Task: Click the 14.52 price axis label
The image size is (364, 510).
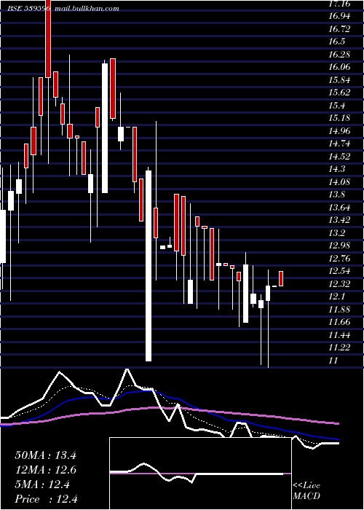Action: [339, 157]
